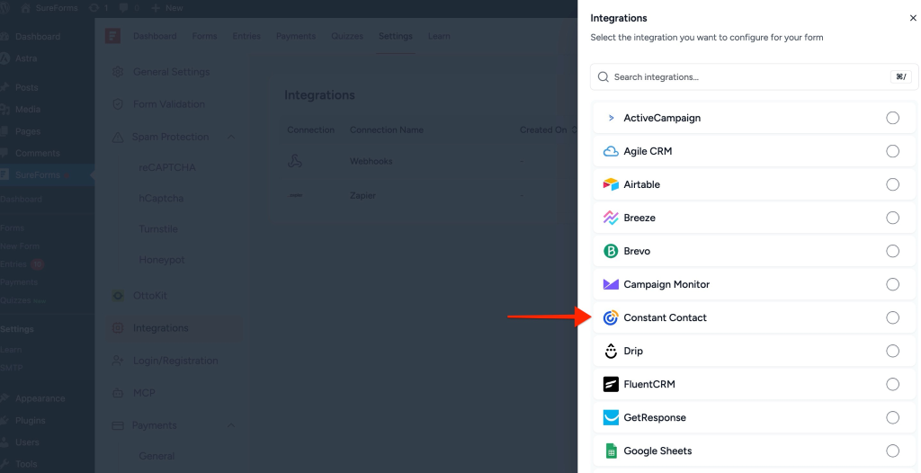Open hCaptcha settings

[161, 198]
